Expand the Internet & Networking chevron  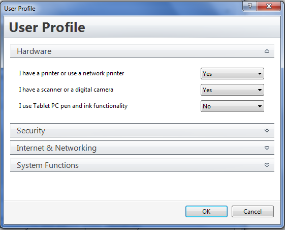267,148
